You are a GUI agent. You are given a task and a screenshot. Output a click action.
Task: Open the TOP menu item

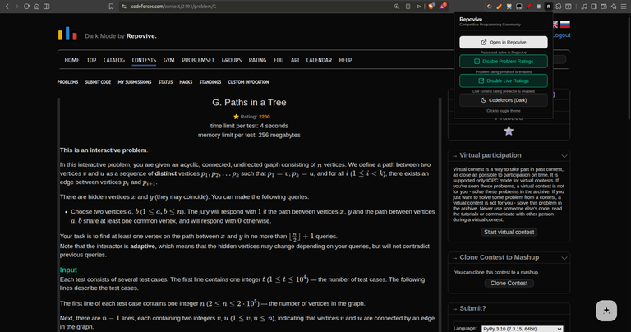[x=91, y=60]
